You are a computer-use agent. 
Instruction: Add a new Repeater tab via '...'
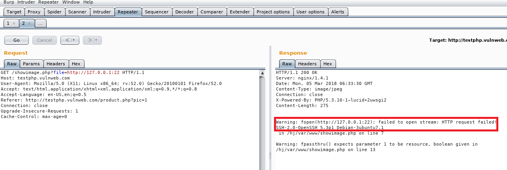point(40,23)
